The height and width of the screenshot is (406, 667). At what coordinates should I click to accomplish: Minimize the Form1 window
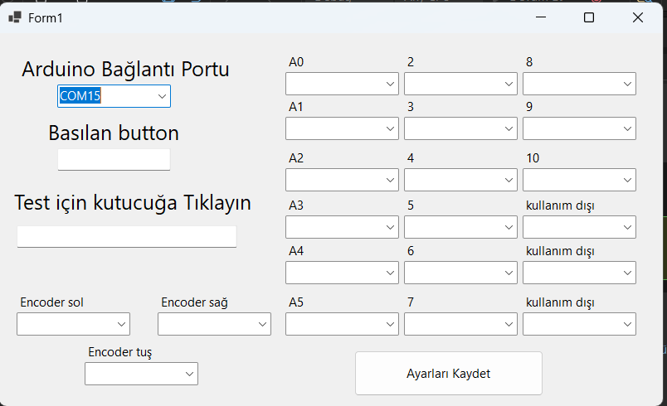coord(541,17)
